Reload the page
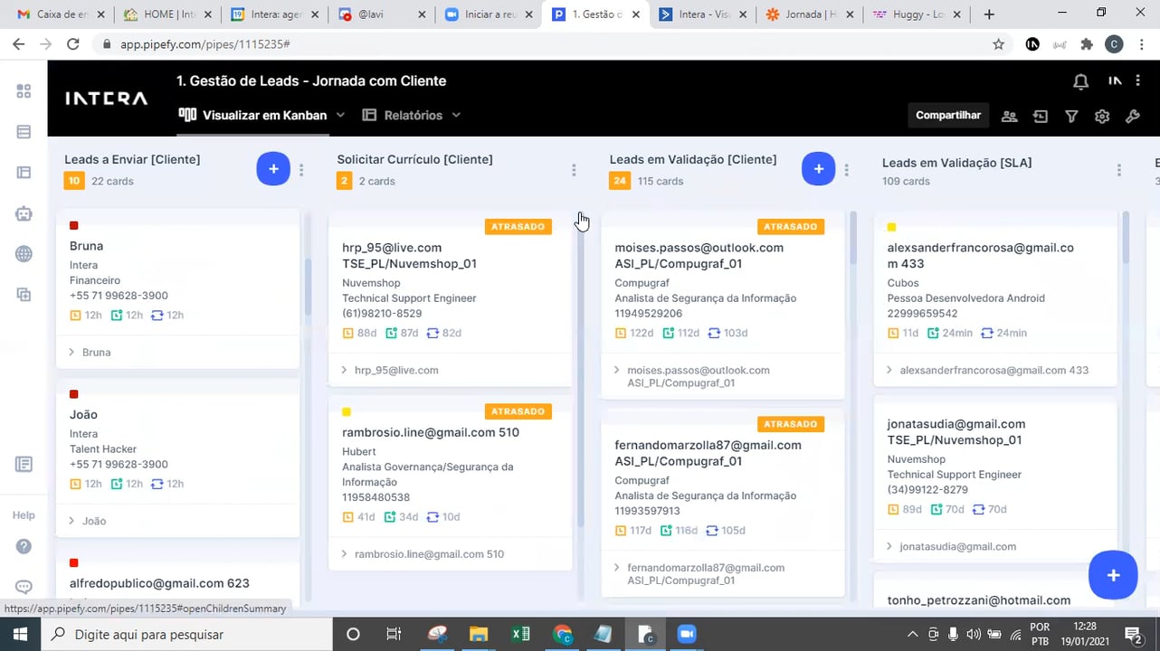The height and width of the screenshot is (651, 1160). coord(73,44)
